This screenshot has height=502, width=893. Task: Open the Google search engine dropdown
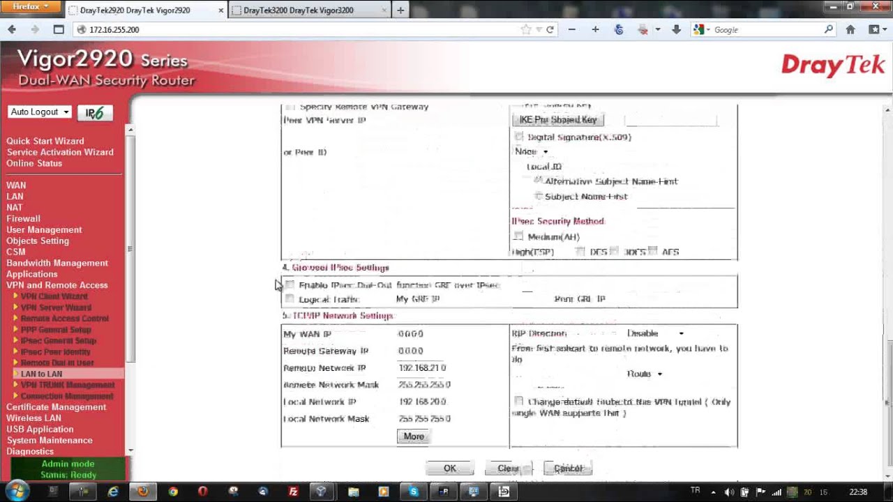tap(701, 29)
